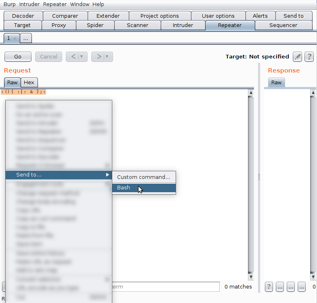317x303 pixels.
Task: Click last ellipsis button in response search bar
Action: [x=302, y=286]
